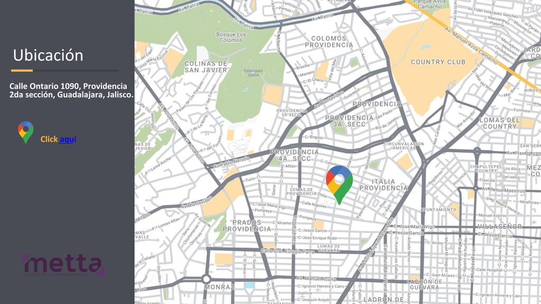Click the small Google Maps pin icon
The image size is (541, 304).
click(x=26, y=132)
